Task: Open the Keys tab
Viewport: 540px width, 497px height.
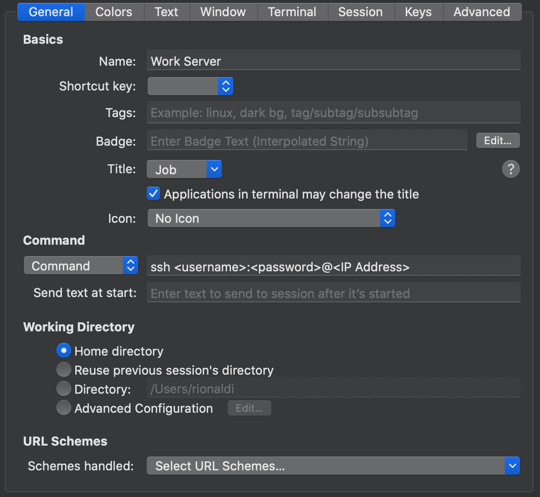Action: [418, 12]
